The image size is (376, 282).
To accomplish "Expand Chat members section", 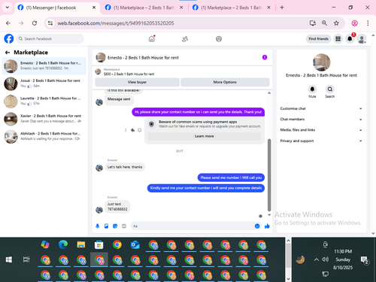I will point(321,120).
